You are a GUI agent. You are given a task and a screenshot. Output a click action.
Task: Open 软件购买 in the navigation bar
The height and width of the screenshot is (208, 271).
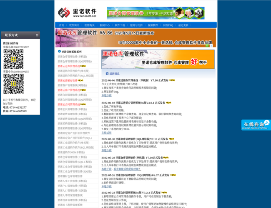[x=89, y=25]
